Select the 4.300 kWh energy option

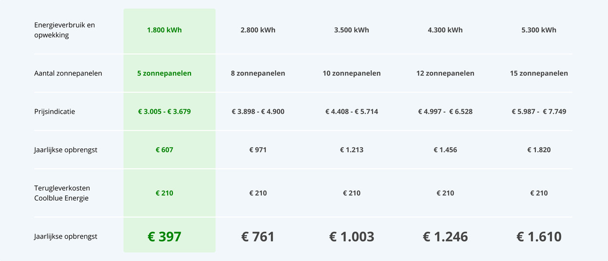click(445, 30)
